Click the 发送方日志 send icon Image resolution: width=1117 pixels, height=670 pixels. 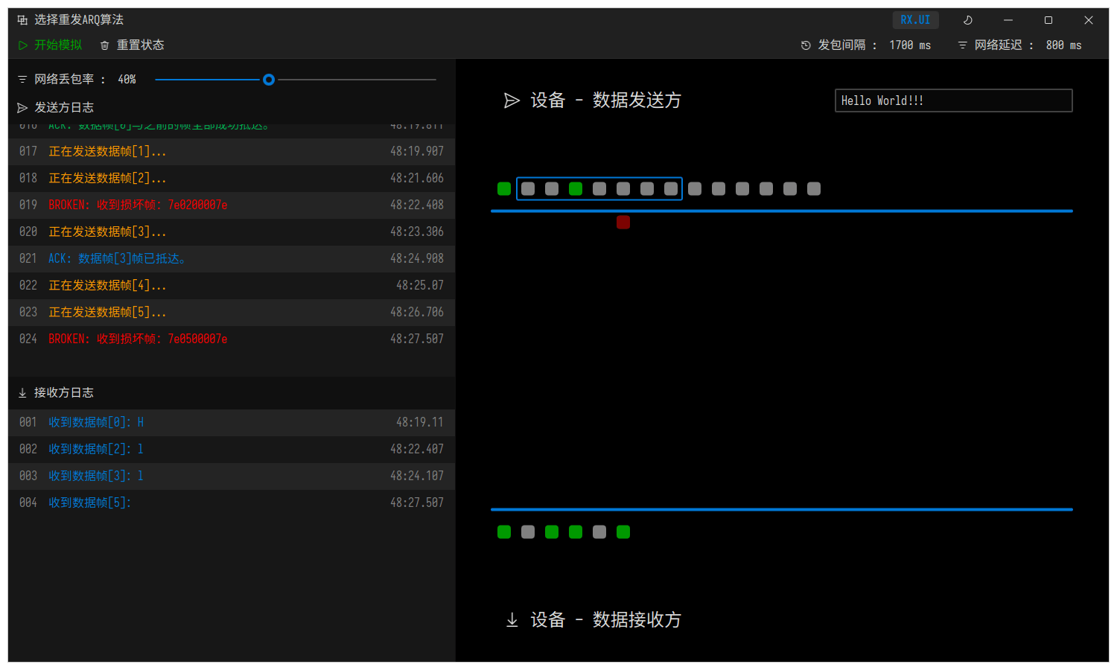pyautogui.click(x=22, y=108)
